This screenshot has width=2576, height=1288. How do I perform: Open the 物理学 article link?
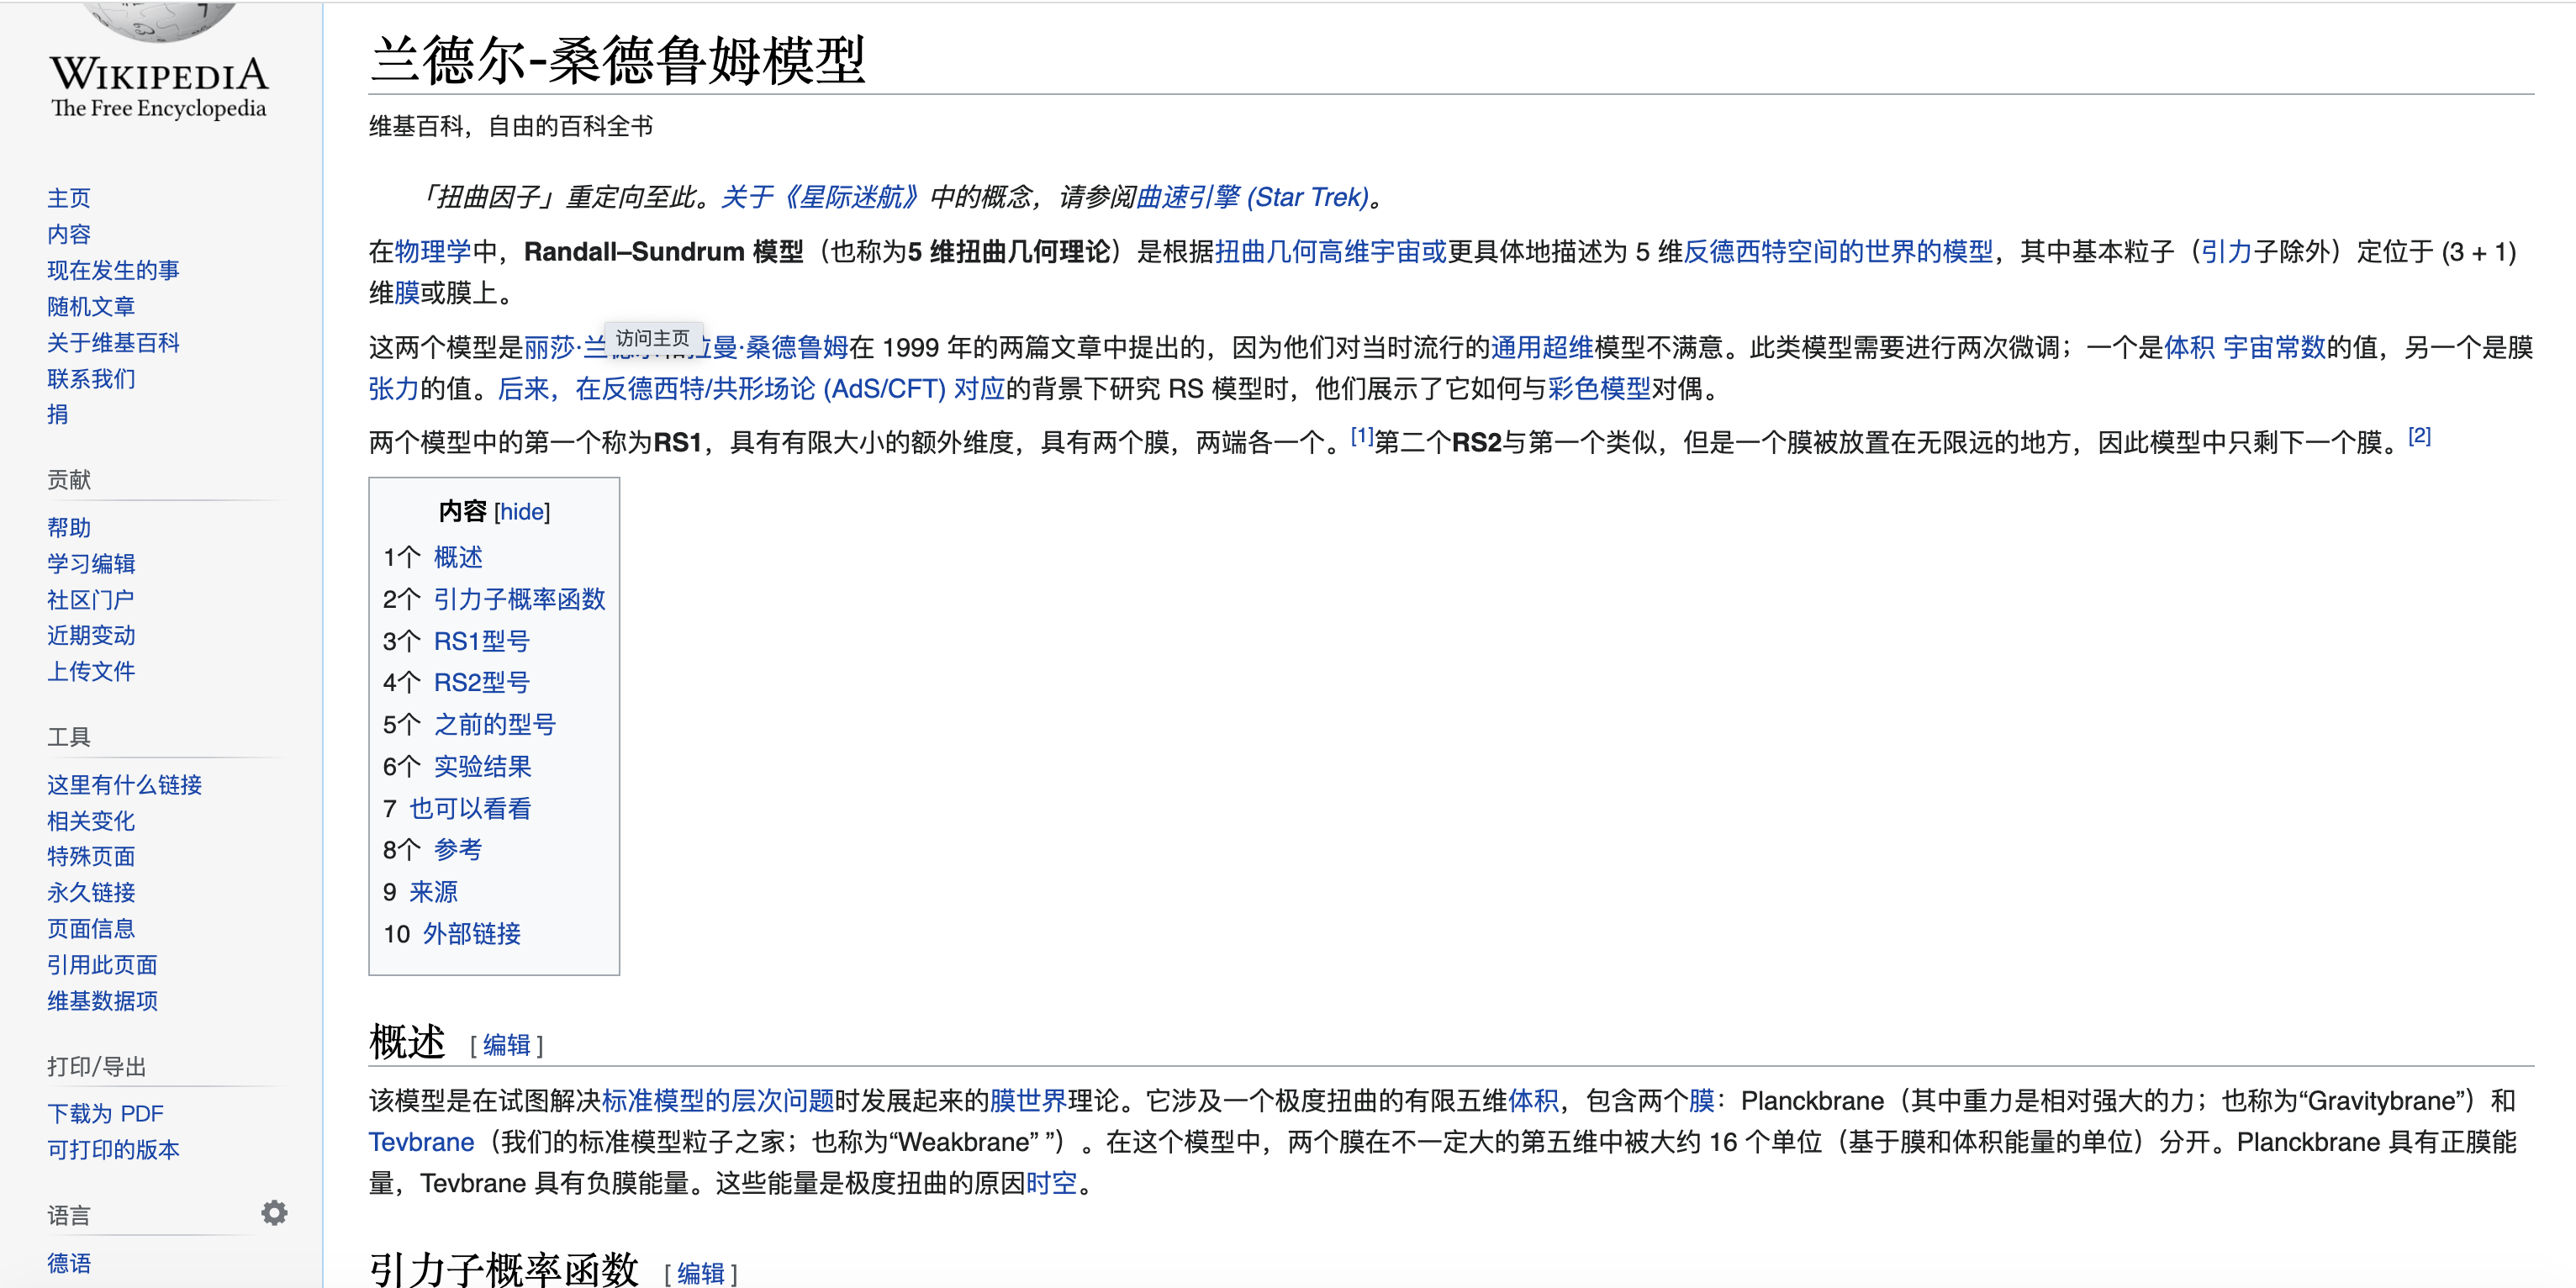click(x=434, y=252)
